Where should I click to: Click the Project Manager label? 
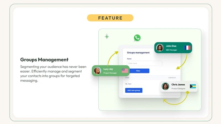(x=110, y=73)
